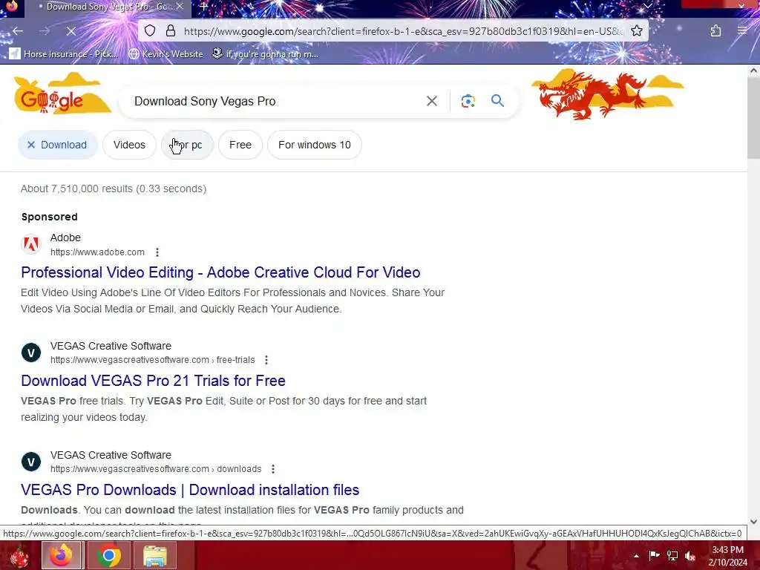Search by image with the camera icon
The height and width of the screenshot is (570, 760).
(x=468, y=101)
